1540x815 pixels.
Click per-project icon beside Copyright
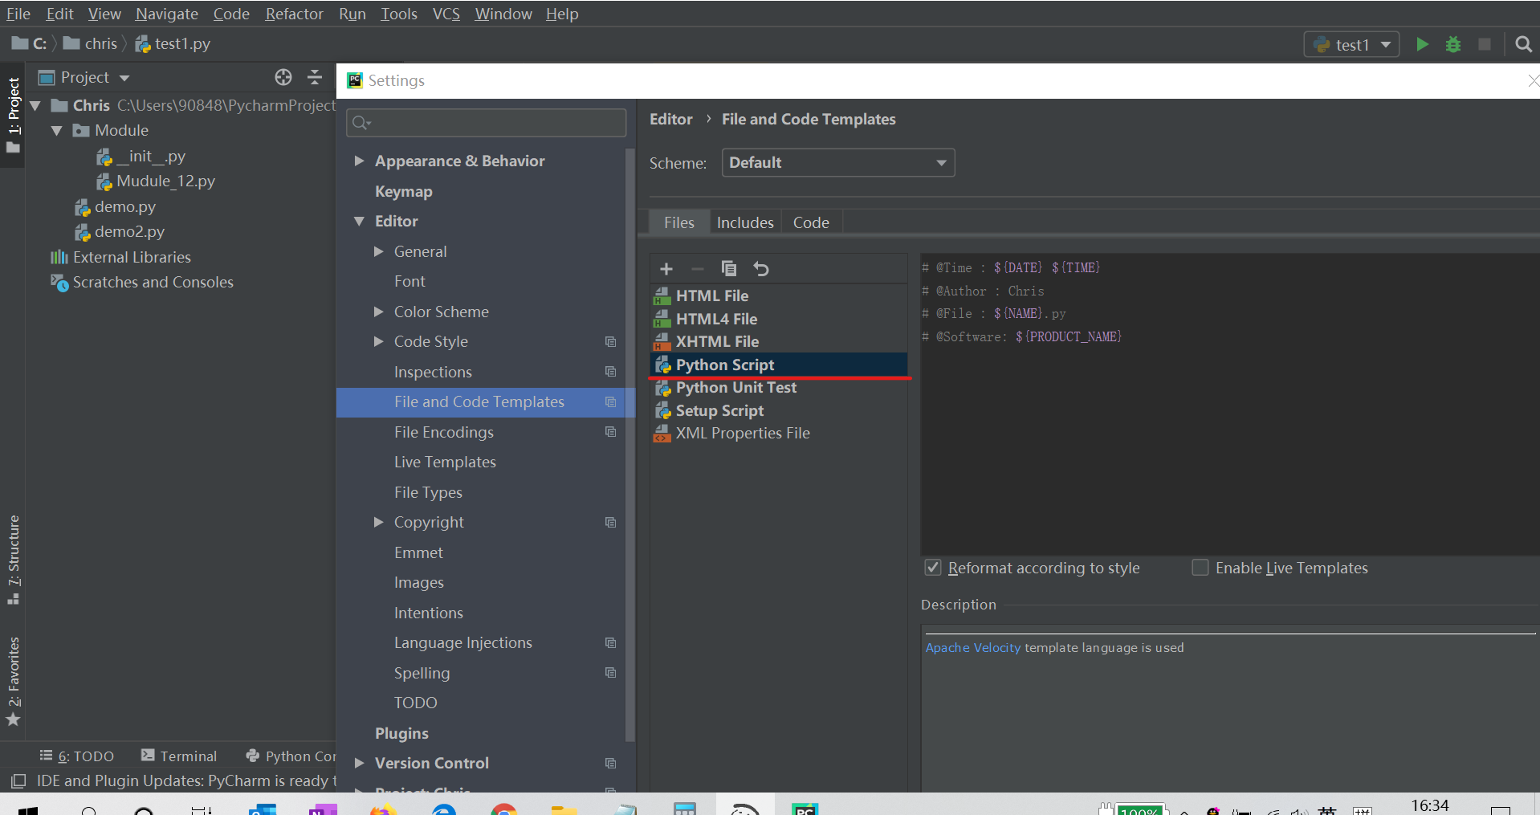pyautogui.click(x=610, y=523)
